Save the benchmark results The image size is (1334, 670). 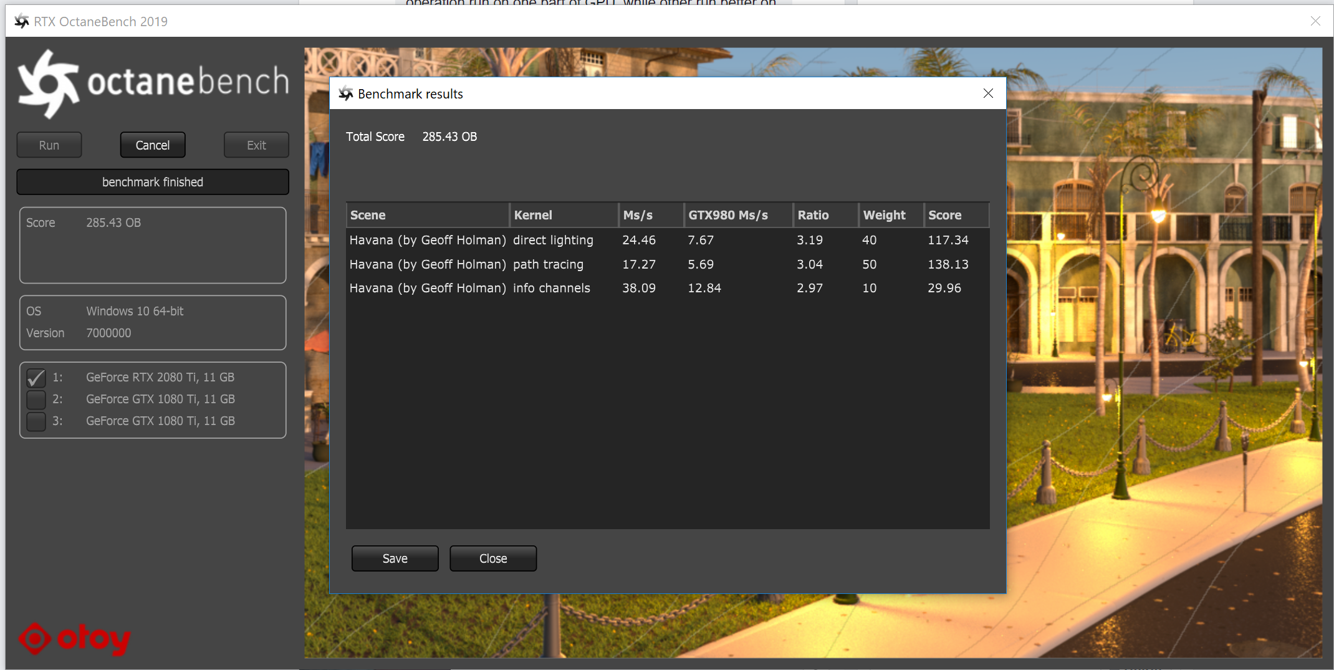(395, 558)
